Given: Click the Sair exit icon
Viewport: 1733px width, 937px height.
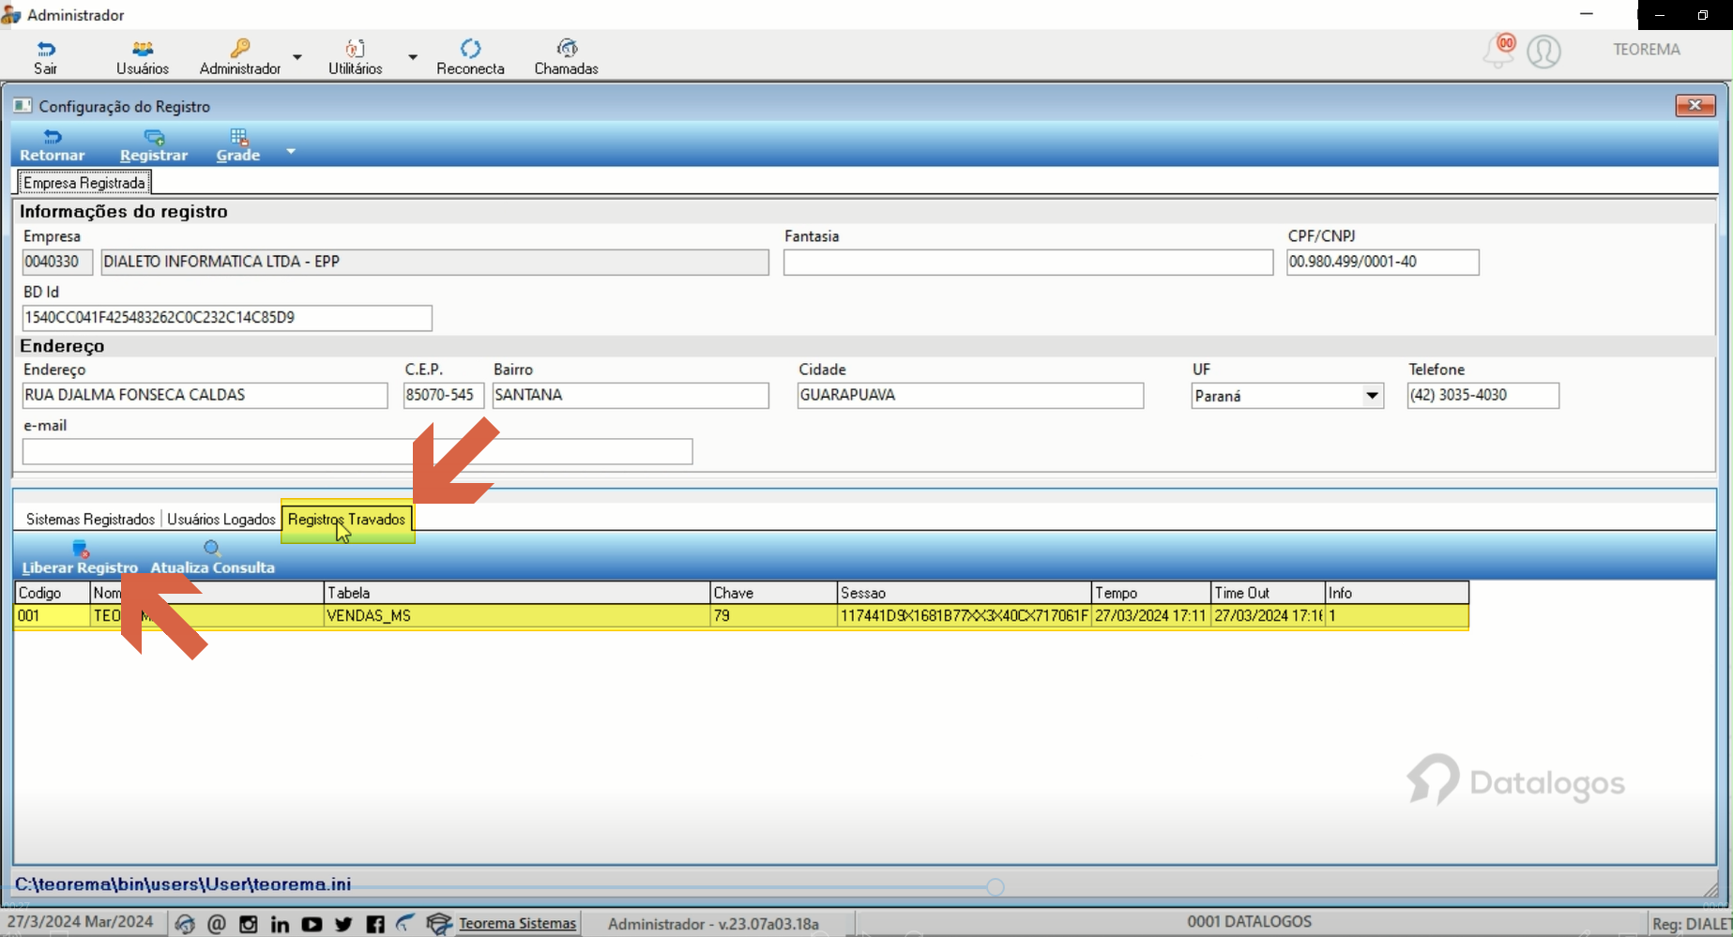Looking at the screenshot, I should click(x=46, y=49).
